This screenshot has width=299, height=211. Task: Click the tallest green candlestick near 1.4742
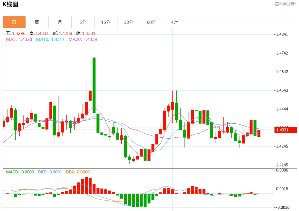[94, 85]
